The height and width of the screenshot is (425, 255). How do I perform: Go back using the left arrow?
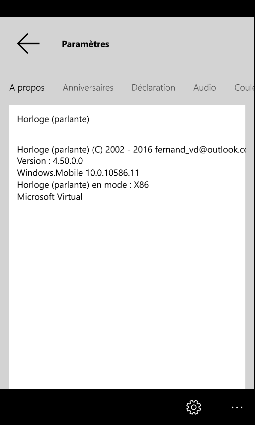[28, 43]
